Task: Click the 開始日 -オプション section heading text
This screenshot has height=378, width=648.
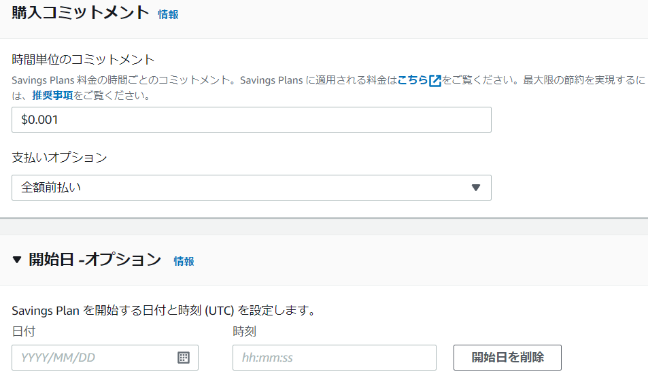Action: point(95,260)
